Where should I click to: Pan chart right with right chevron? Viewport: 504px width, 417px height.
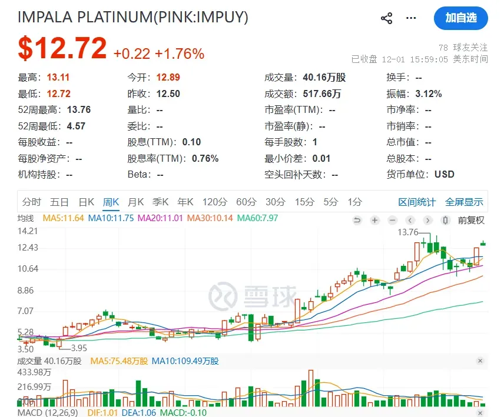[427, 220]
